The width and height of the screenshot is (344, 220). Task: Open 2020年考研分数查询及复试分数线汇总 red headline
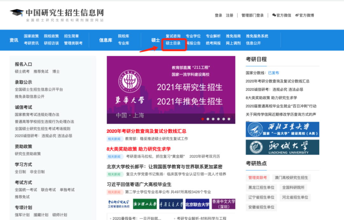[x=147, y=131]
